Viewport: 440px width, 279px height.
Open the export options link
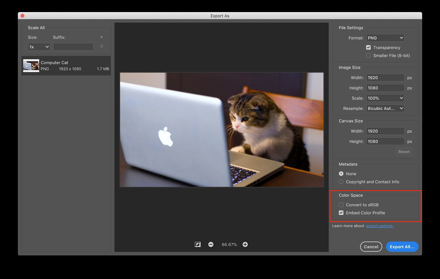click(380, 226)
